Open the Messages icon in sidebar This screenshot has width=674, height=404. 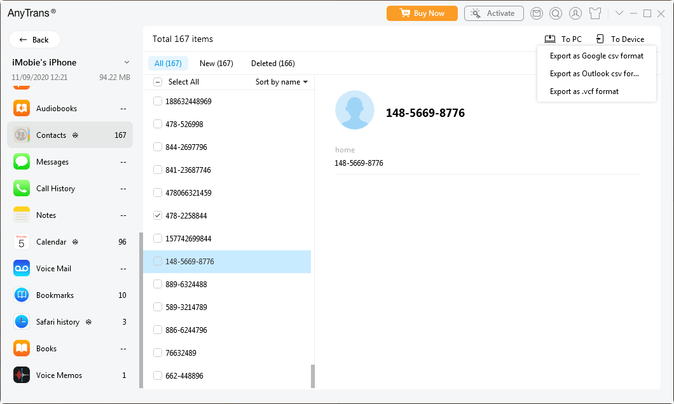(x=22, y=162)
